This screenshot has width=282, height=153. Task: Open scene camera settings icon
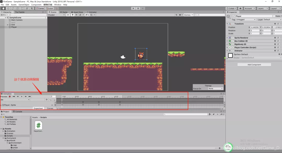pos(180,15)
